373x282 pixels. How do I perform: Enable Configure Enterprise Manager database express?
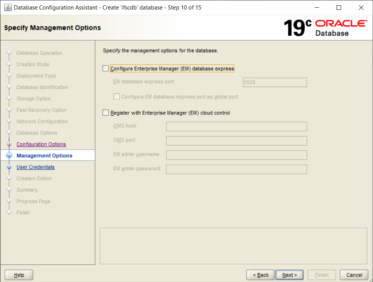click(106, 69)
